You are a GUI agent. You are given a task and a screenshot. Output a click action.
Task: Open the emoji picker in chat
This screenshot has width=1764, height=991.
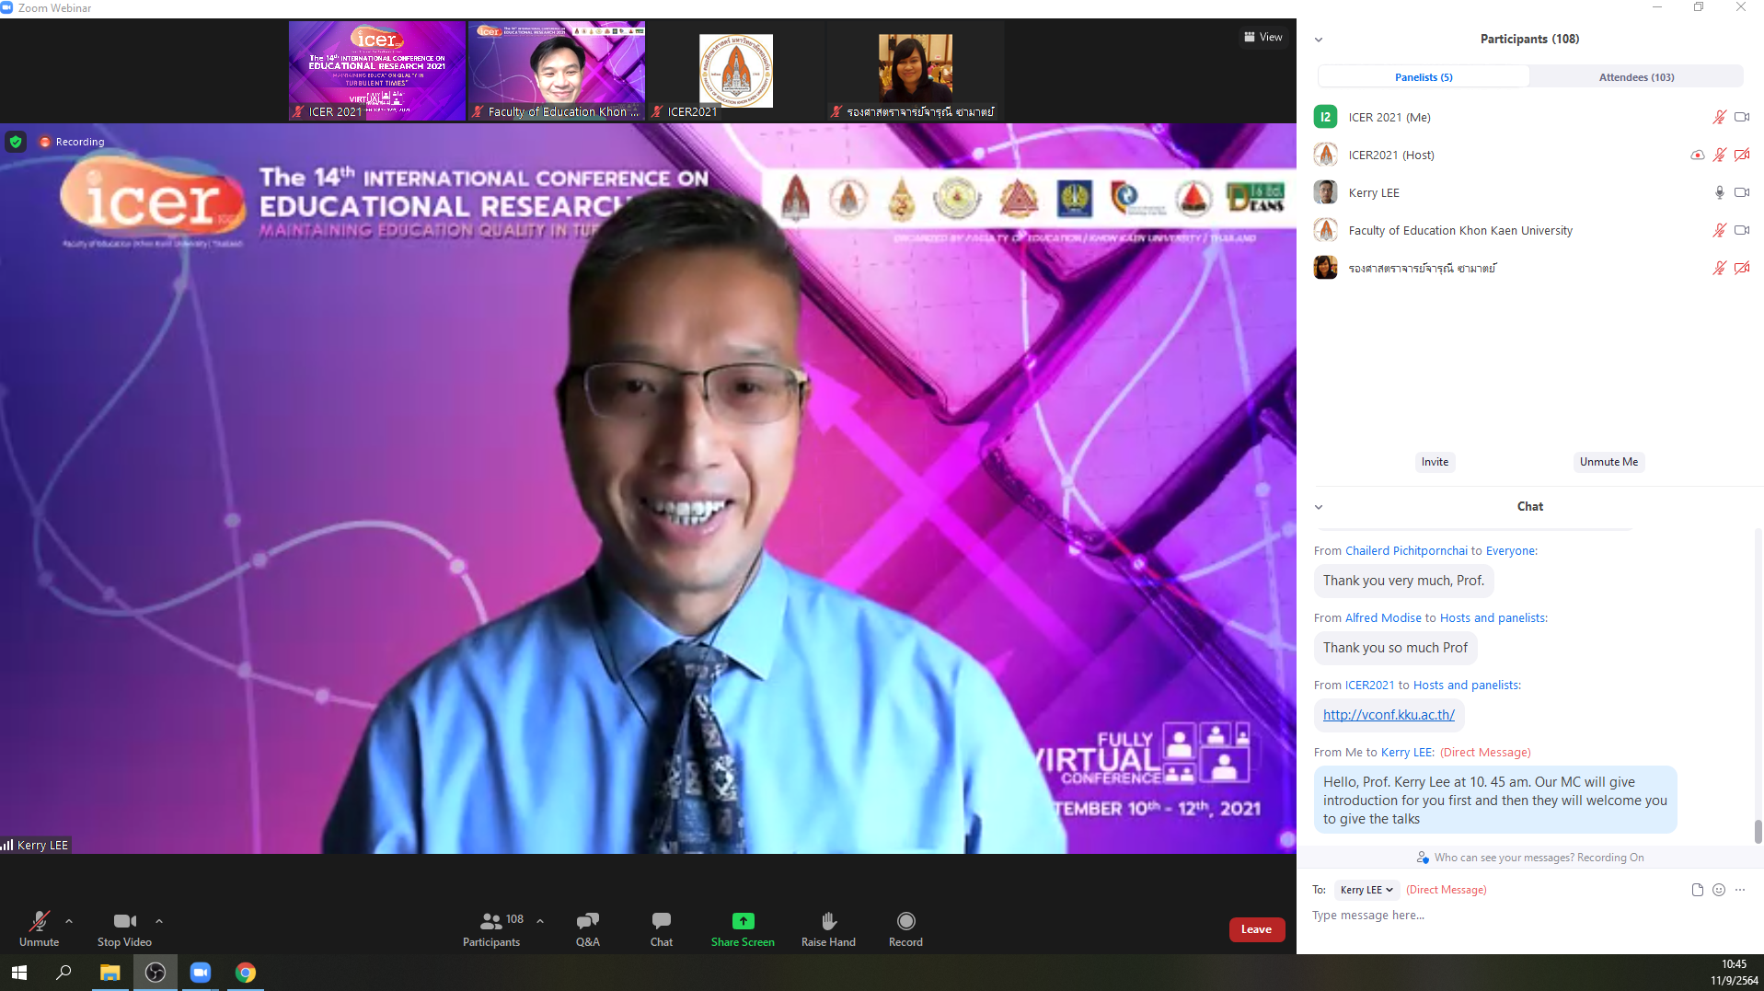(x=1718, y=890)
